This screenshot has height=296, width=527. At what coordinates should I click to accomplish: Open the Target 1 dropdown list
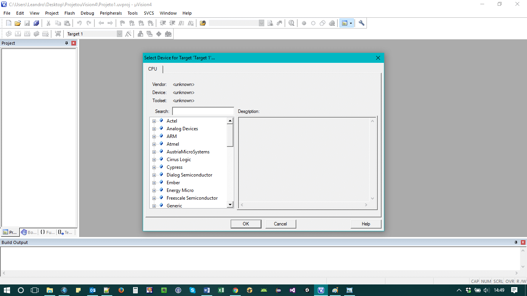pos(119,34)
